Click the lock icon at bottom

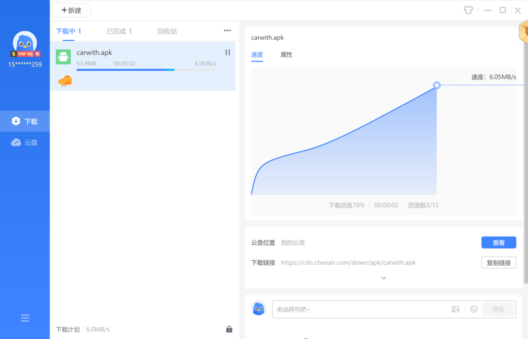pos(229,329)
